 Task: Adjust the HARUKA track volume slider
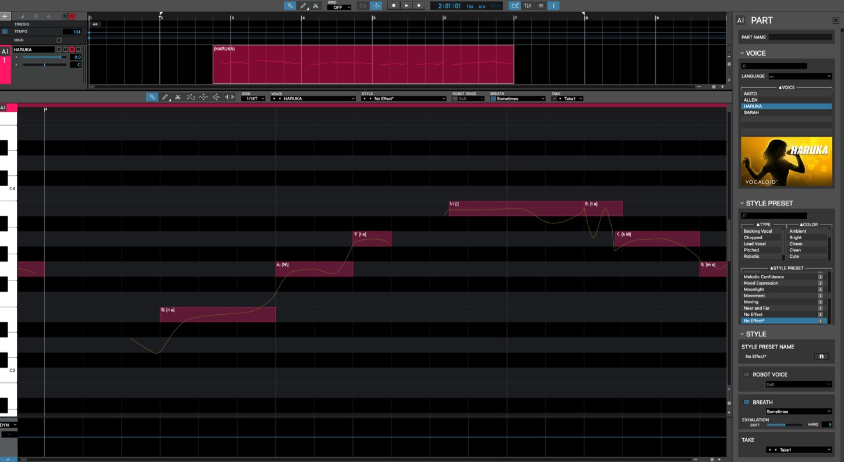(44, 57)
